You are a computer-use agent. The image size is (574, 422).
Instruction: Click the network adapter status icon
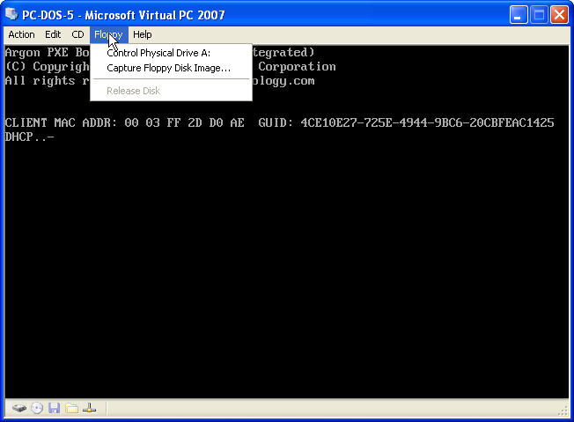pyautogui.click(x=89, y=408)
